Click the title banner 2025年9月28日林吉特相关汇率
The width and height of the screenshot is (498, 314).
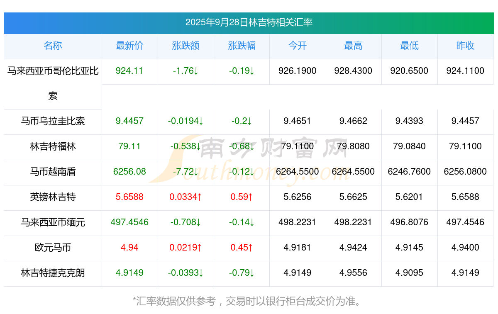[249, 22]
